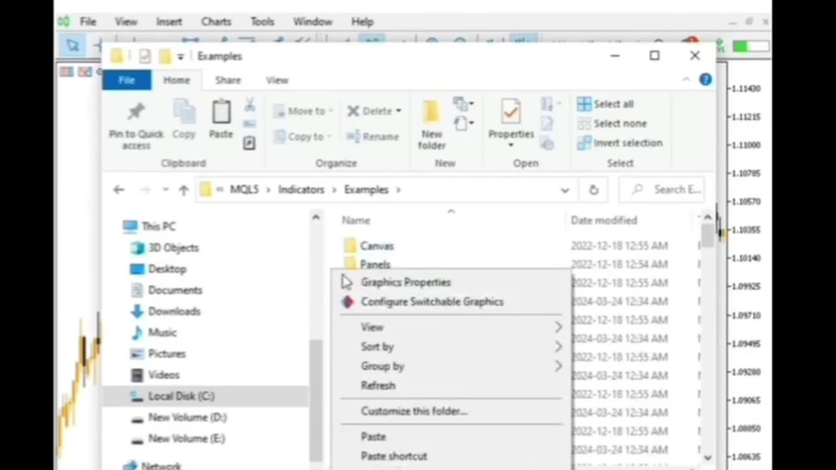Screen dimensions: 836x470
Task: Expand the Group by submenu
Action: (x=558, y=366)
